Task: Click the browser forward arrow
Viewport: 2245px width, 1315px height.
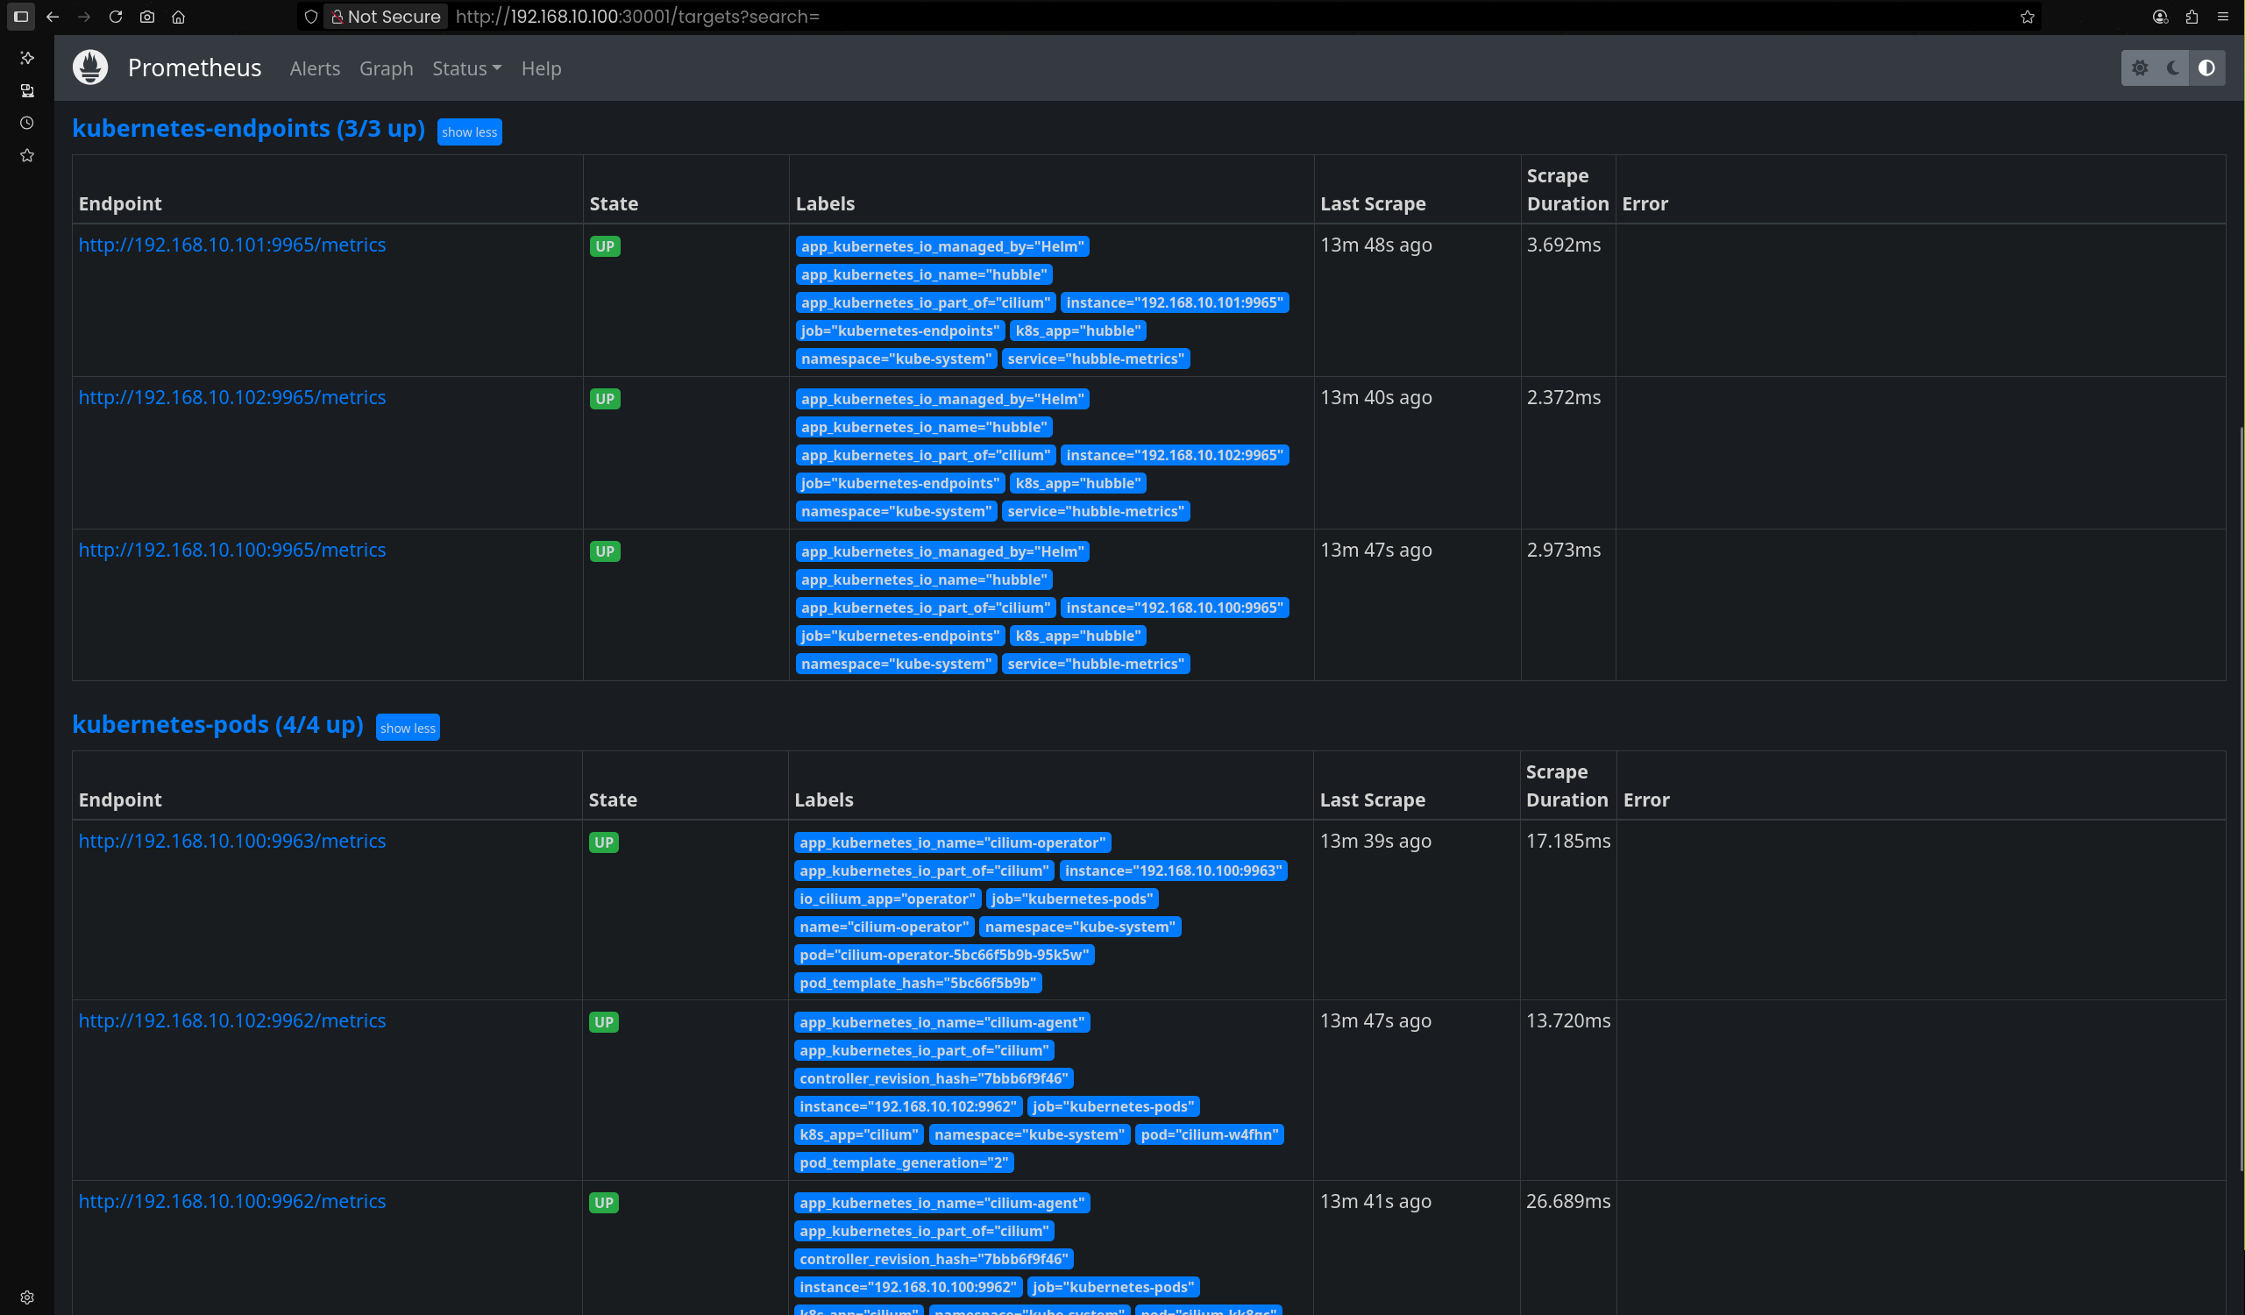Action: (x=84, y=16)
